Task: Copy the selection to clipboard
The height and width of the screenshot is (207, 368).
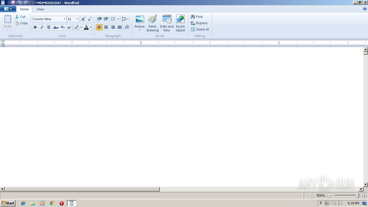Action: 21,23
